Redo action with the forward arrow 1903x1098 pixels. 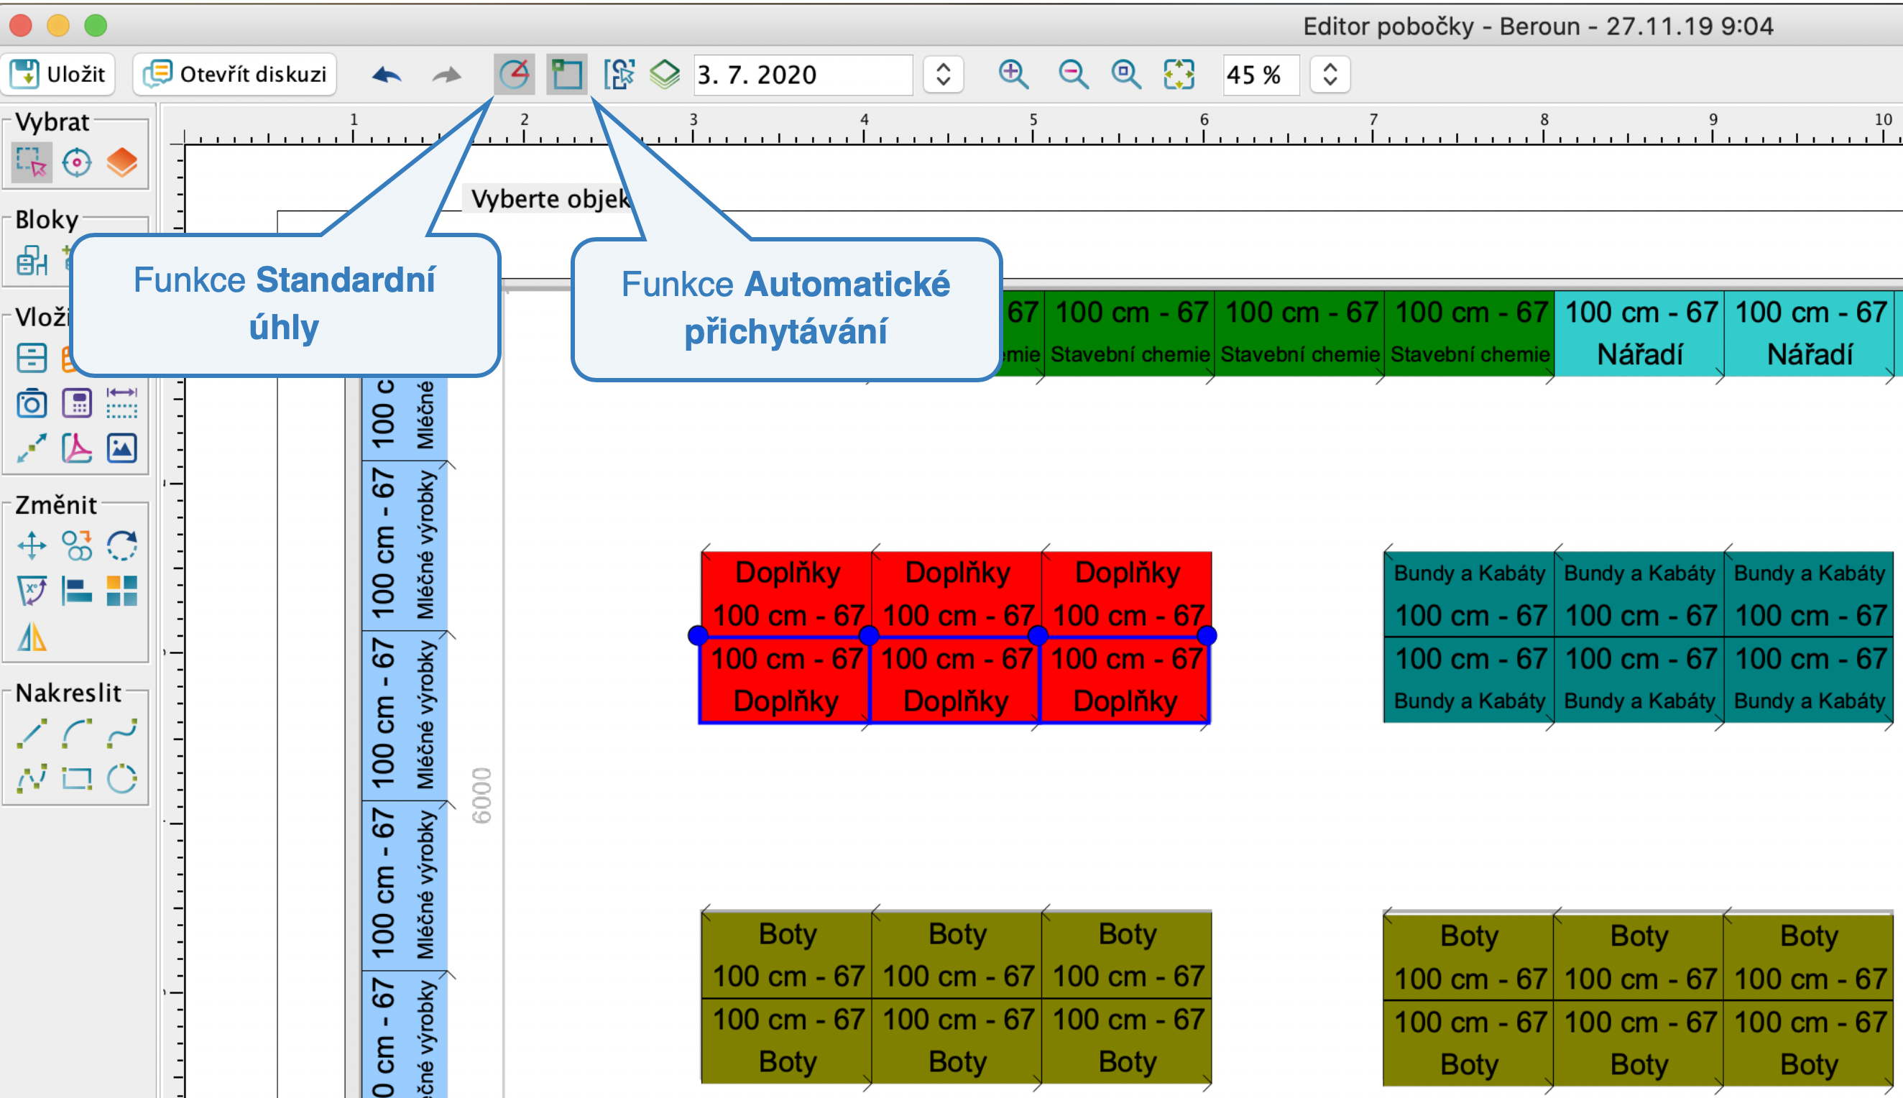pyautogui.click(x=446, y=75)
